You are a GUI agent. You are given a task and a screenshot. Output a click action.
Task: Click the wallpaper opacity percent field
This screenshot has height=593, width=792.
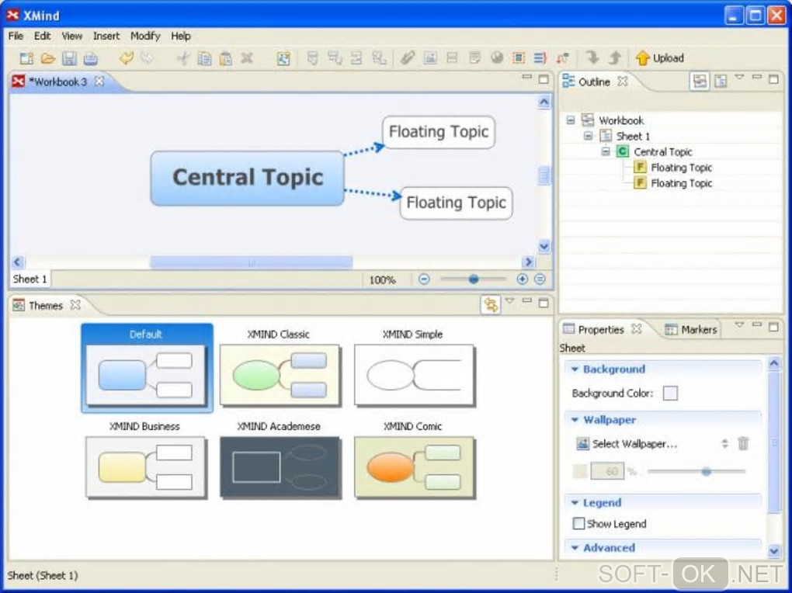click(607, 471)
